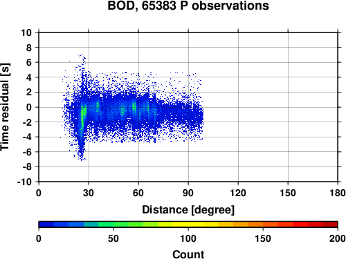This screenshot has height=259, width=346.
Task: Click the plot title BOD P observations
Action: [x=188, y=6]
